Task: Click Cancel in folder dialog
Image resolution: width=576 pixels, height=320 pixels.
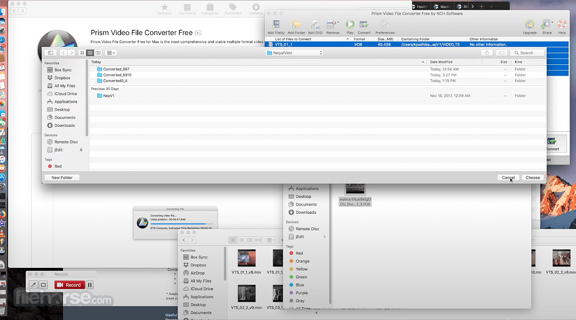Action: tap(508, 177)
